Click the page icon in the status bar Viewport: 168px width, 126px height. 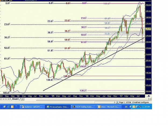117,102
